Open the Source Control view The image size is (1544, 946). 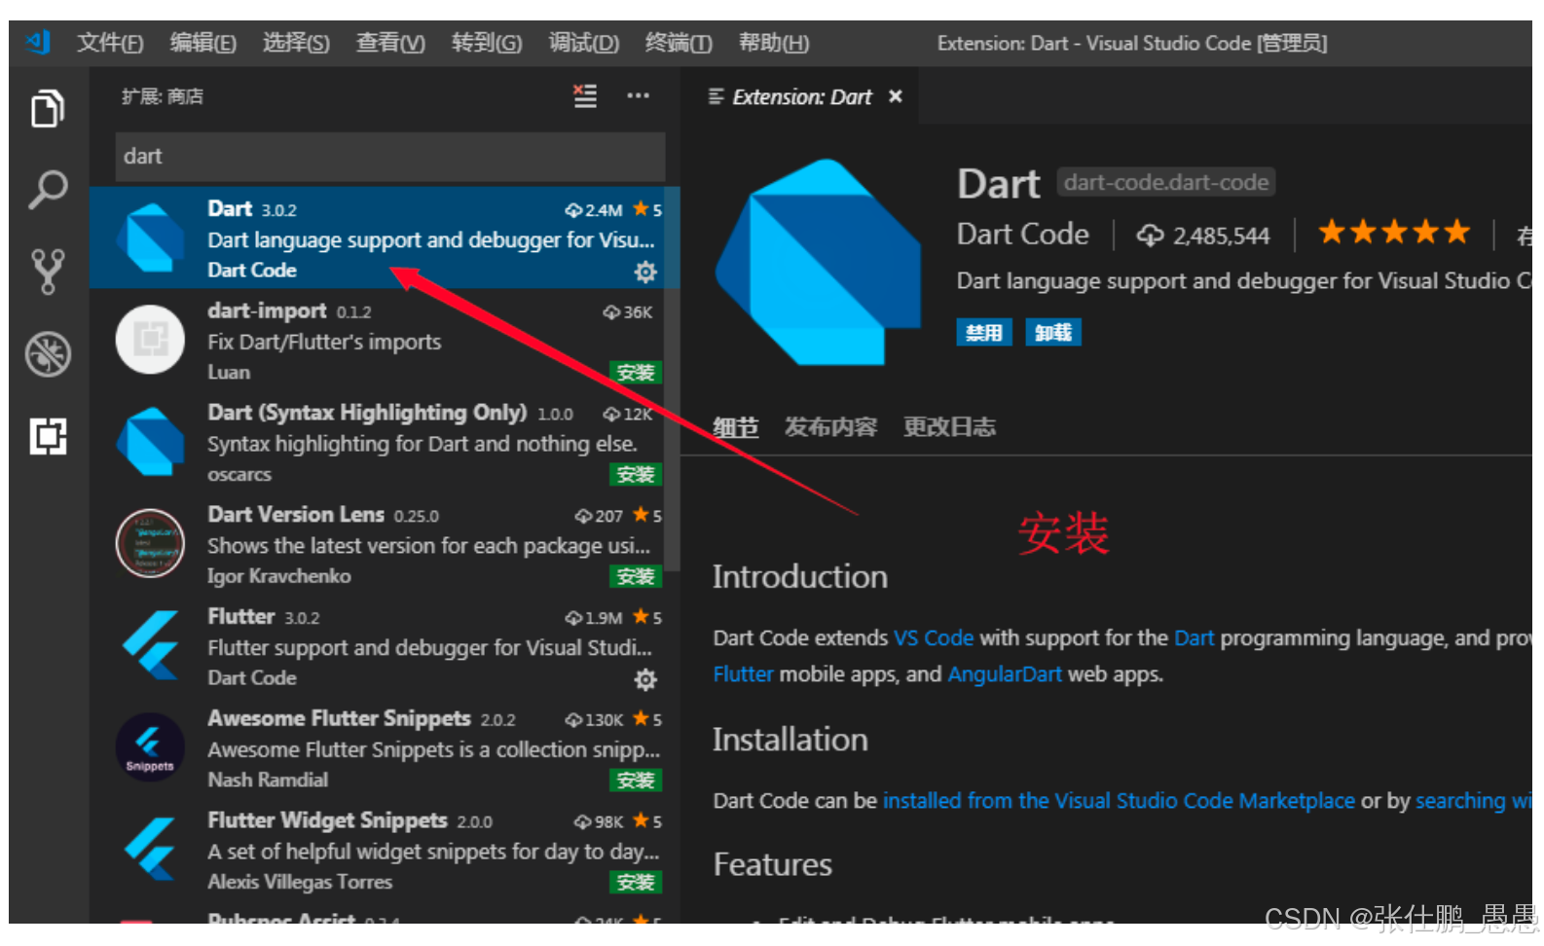click(x=48, y=272)
